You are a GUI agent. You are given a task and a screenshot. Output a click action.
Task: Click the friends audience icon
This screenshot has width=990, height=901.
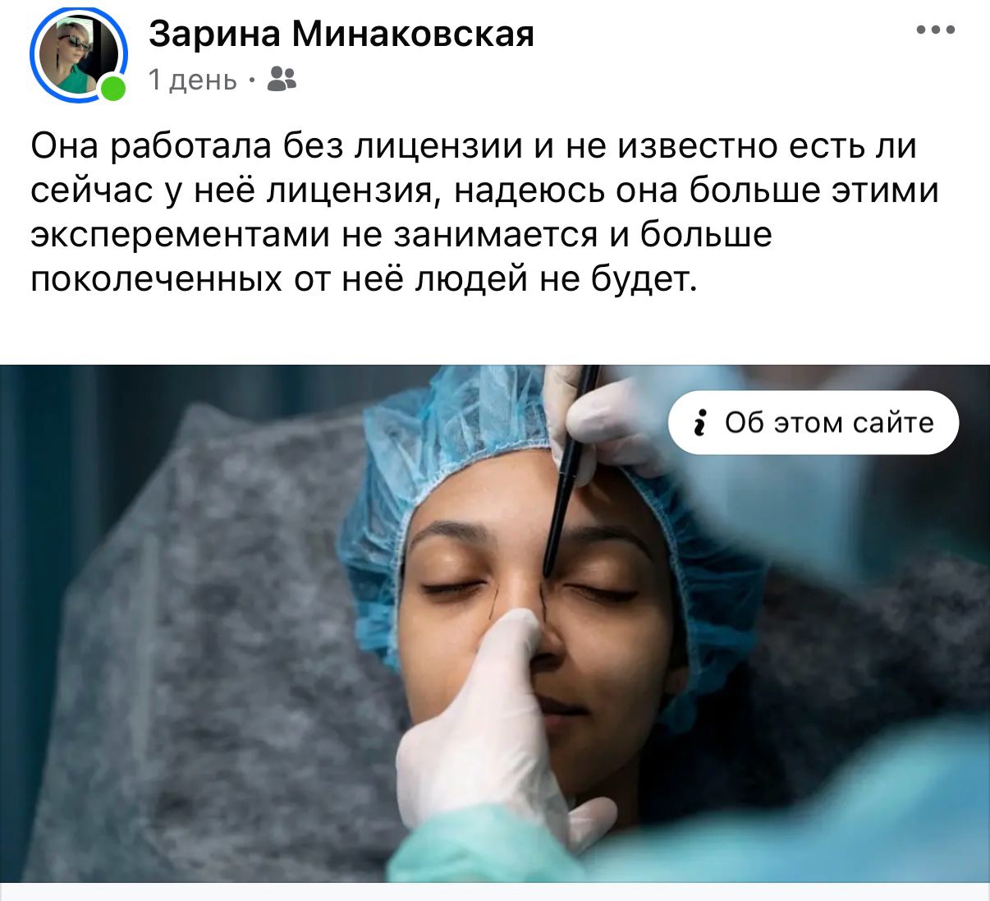pos(282,79)
